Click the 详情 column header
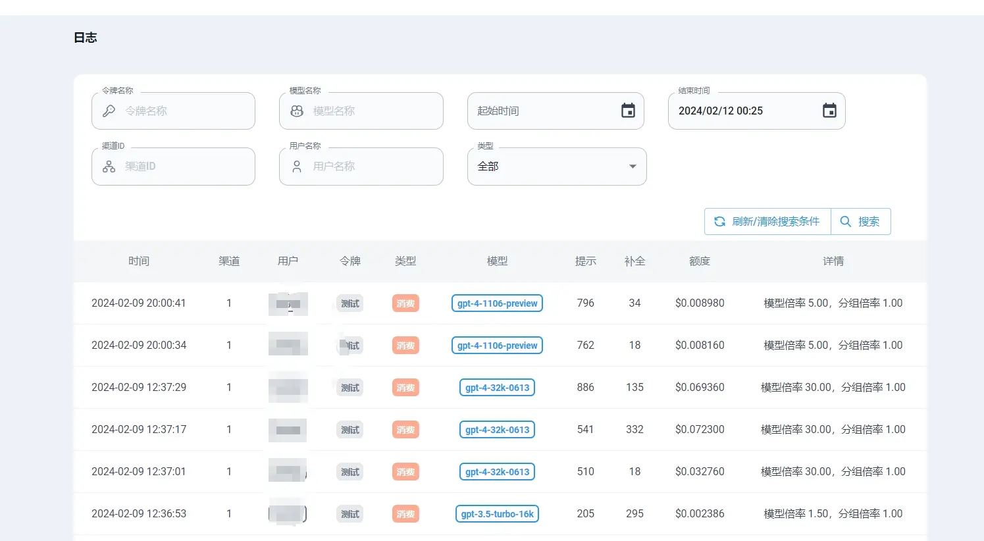This screenshot has height=541, width=984. (x=833, y=261)
